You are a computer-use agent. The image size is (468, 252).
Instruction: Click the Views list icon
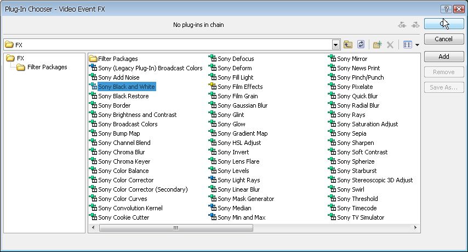[x=407, y=44]
